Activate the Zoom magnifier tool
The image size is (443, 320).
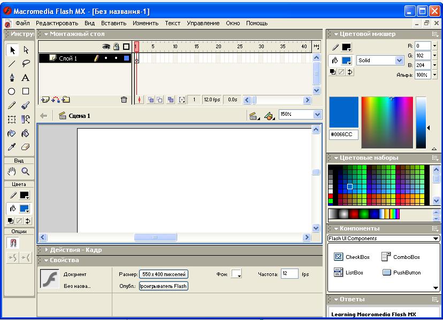click(26, 171)
